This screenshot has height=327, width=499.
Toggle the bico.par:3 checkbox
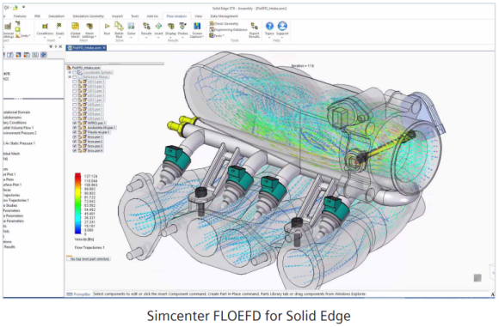75,146
